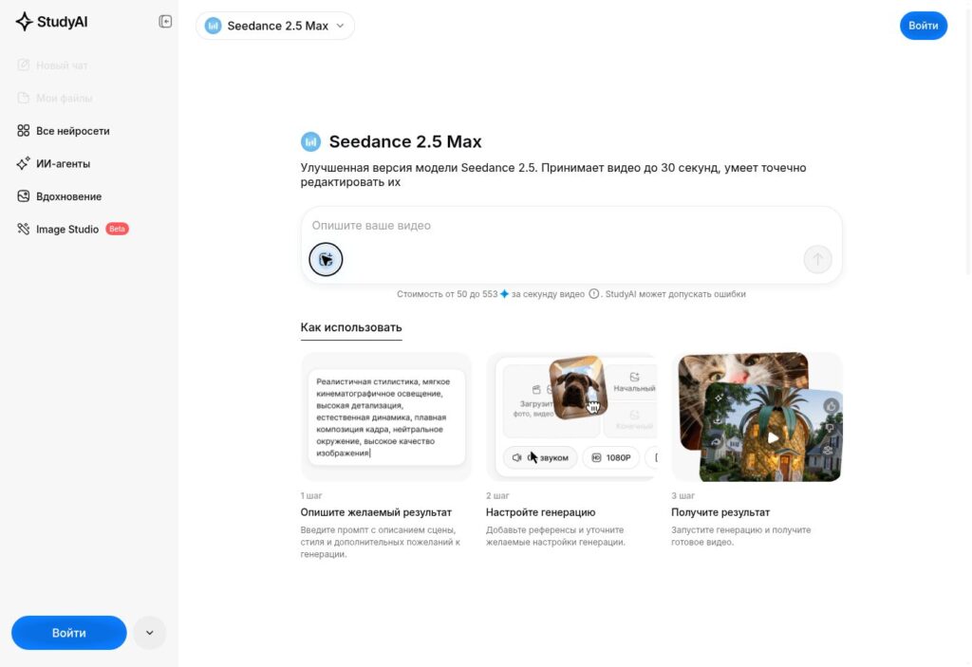This screenshot has height=667, width=972.
Task: Click the send arrow button
Action: 817,259
